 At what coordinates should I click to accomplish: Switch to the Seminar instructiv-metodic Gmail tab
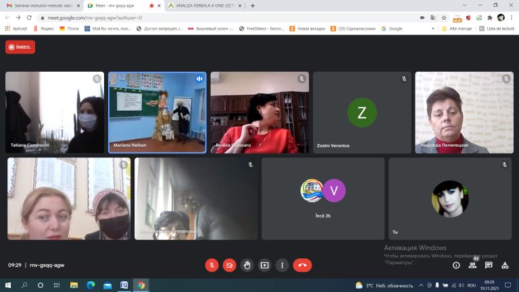pos(43,5)
